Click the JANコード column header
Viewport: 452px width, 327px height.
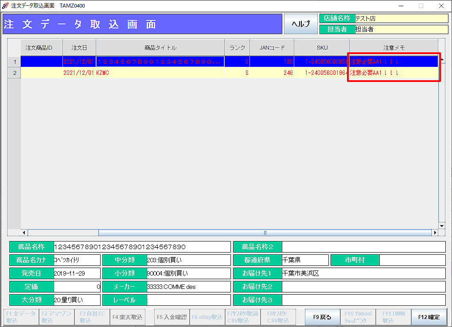[x=272, y=48]
